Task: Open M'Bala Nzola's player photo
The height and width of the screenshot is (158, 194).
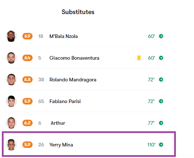Action: click(x=11, y=36)
